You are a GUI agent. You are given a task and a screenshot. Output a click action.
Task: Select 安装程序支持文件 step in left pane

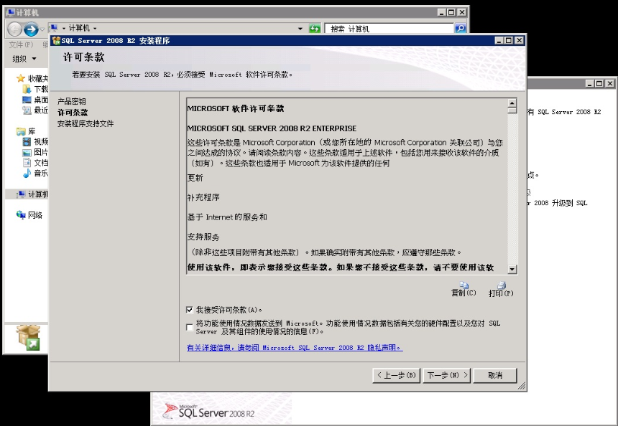coord(86,123)
